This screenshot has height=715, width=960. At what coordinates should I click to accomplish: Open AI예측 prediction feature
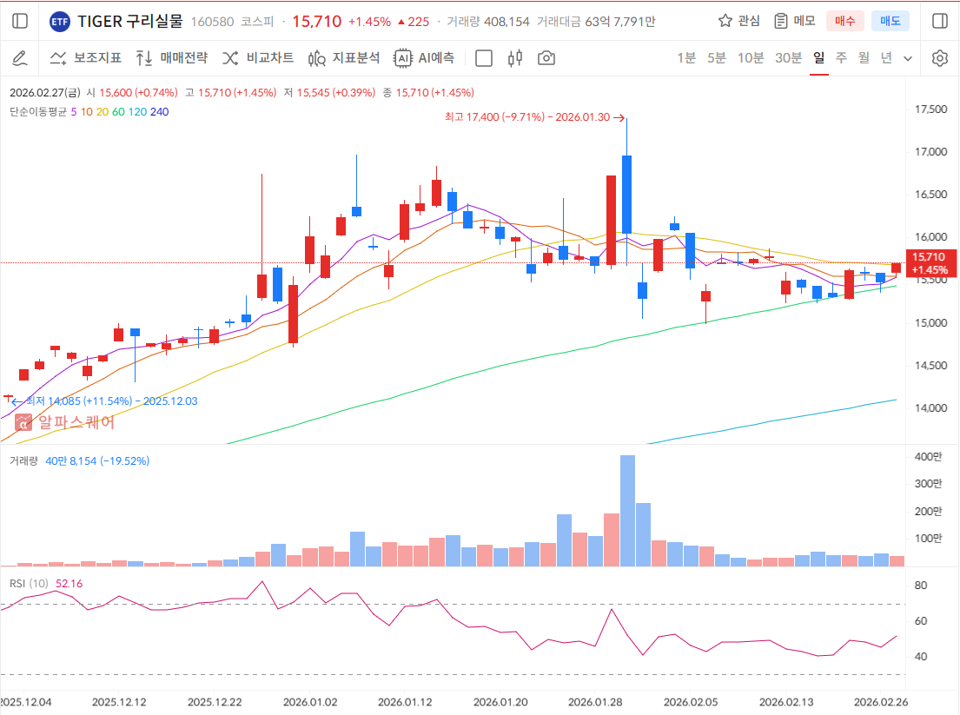pos(424,58)
